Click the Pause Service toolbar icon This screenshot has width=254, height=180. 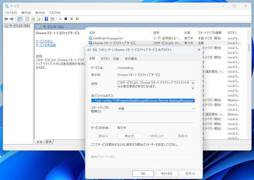click(72, 19)
